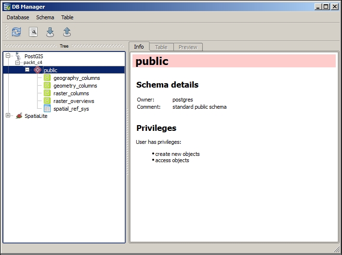This screenshot has height=255, width=342.
Task: Click the 'Privileges' heading
Action: point(156,128)
